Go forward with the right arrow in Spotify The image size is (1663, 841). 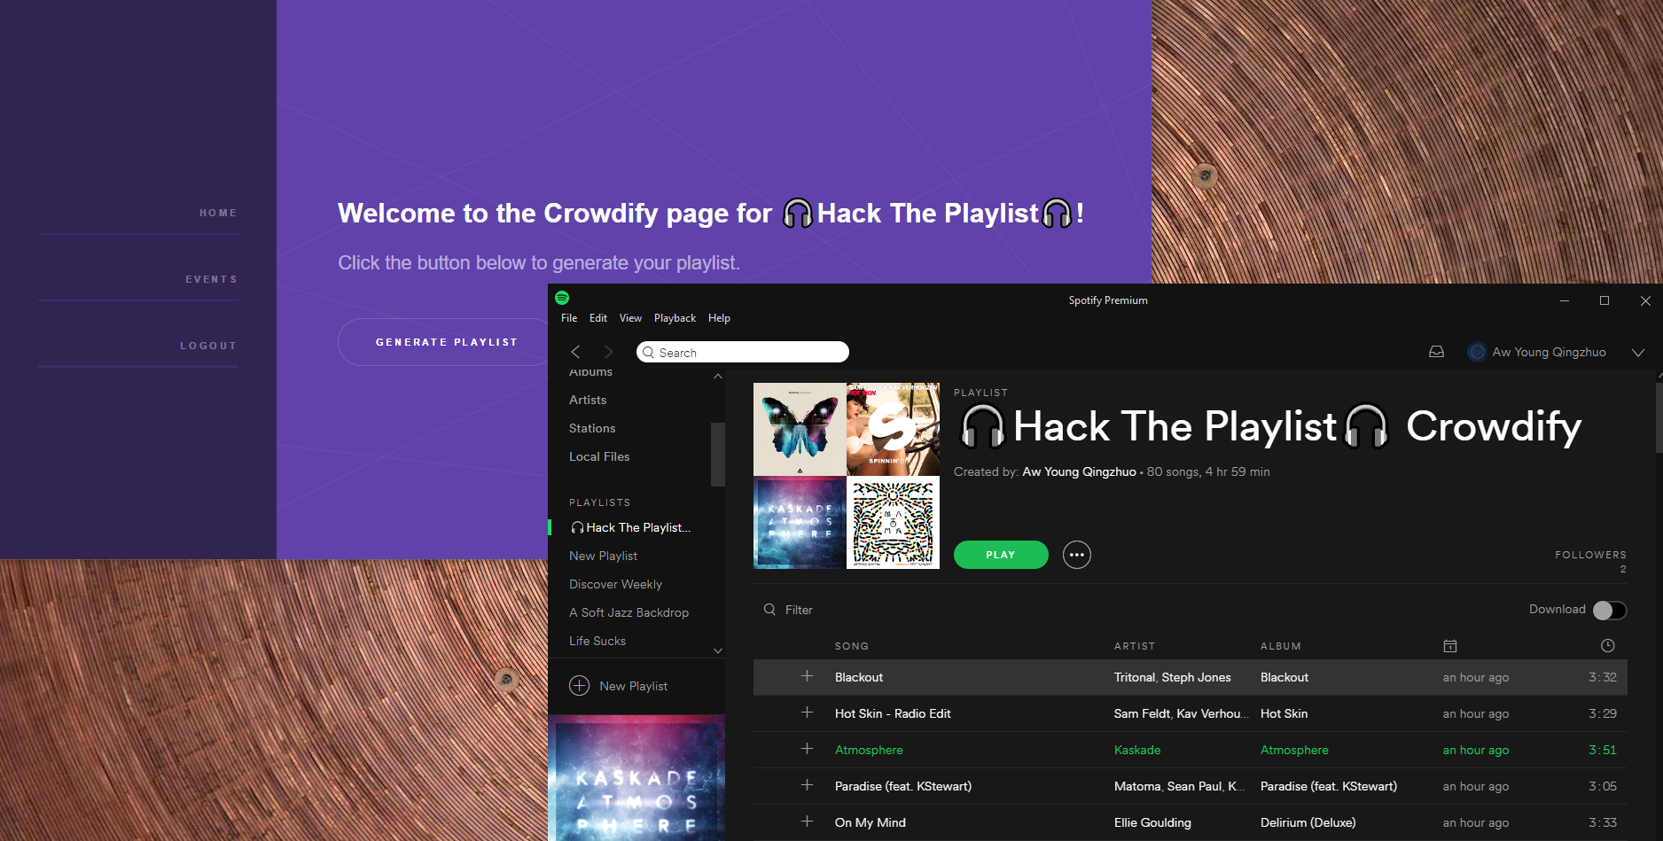pos(608,352)
